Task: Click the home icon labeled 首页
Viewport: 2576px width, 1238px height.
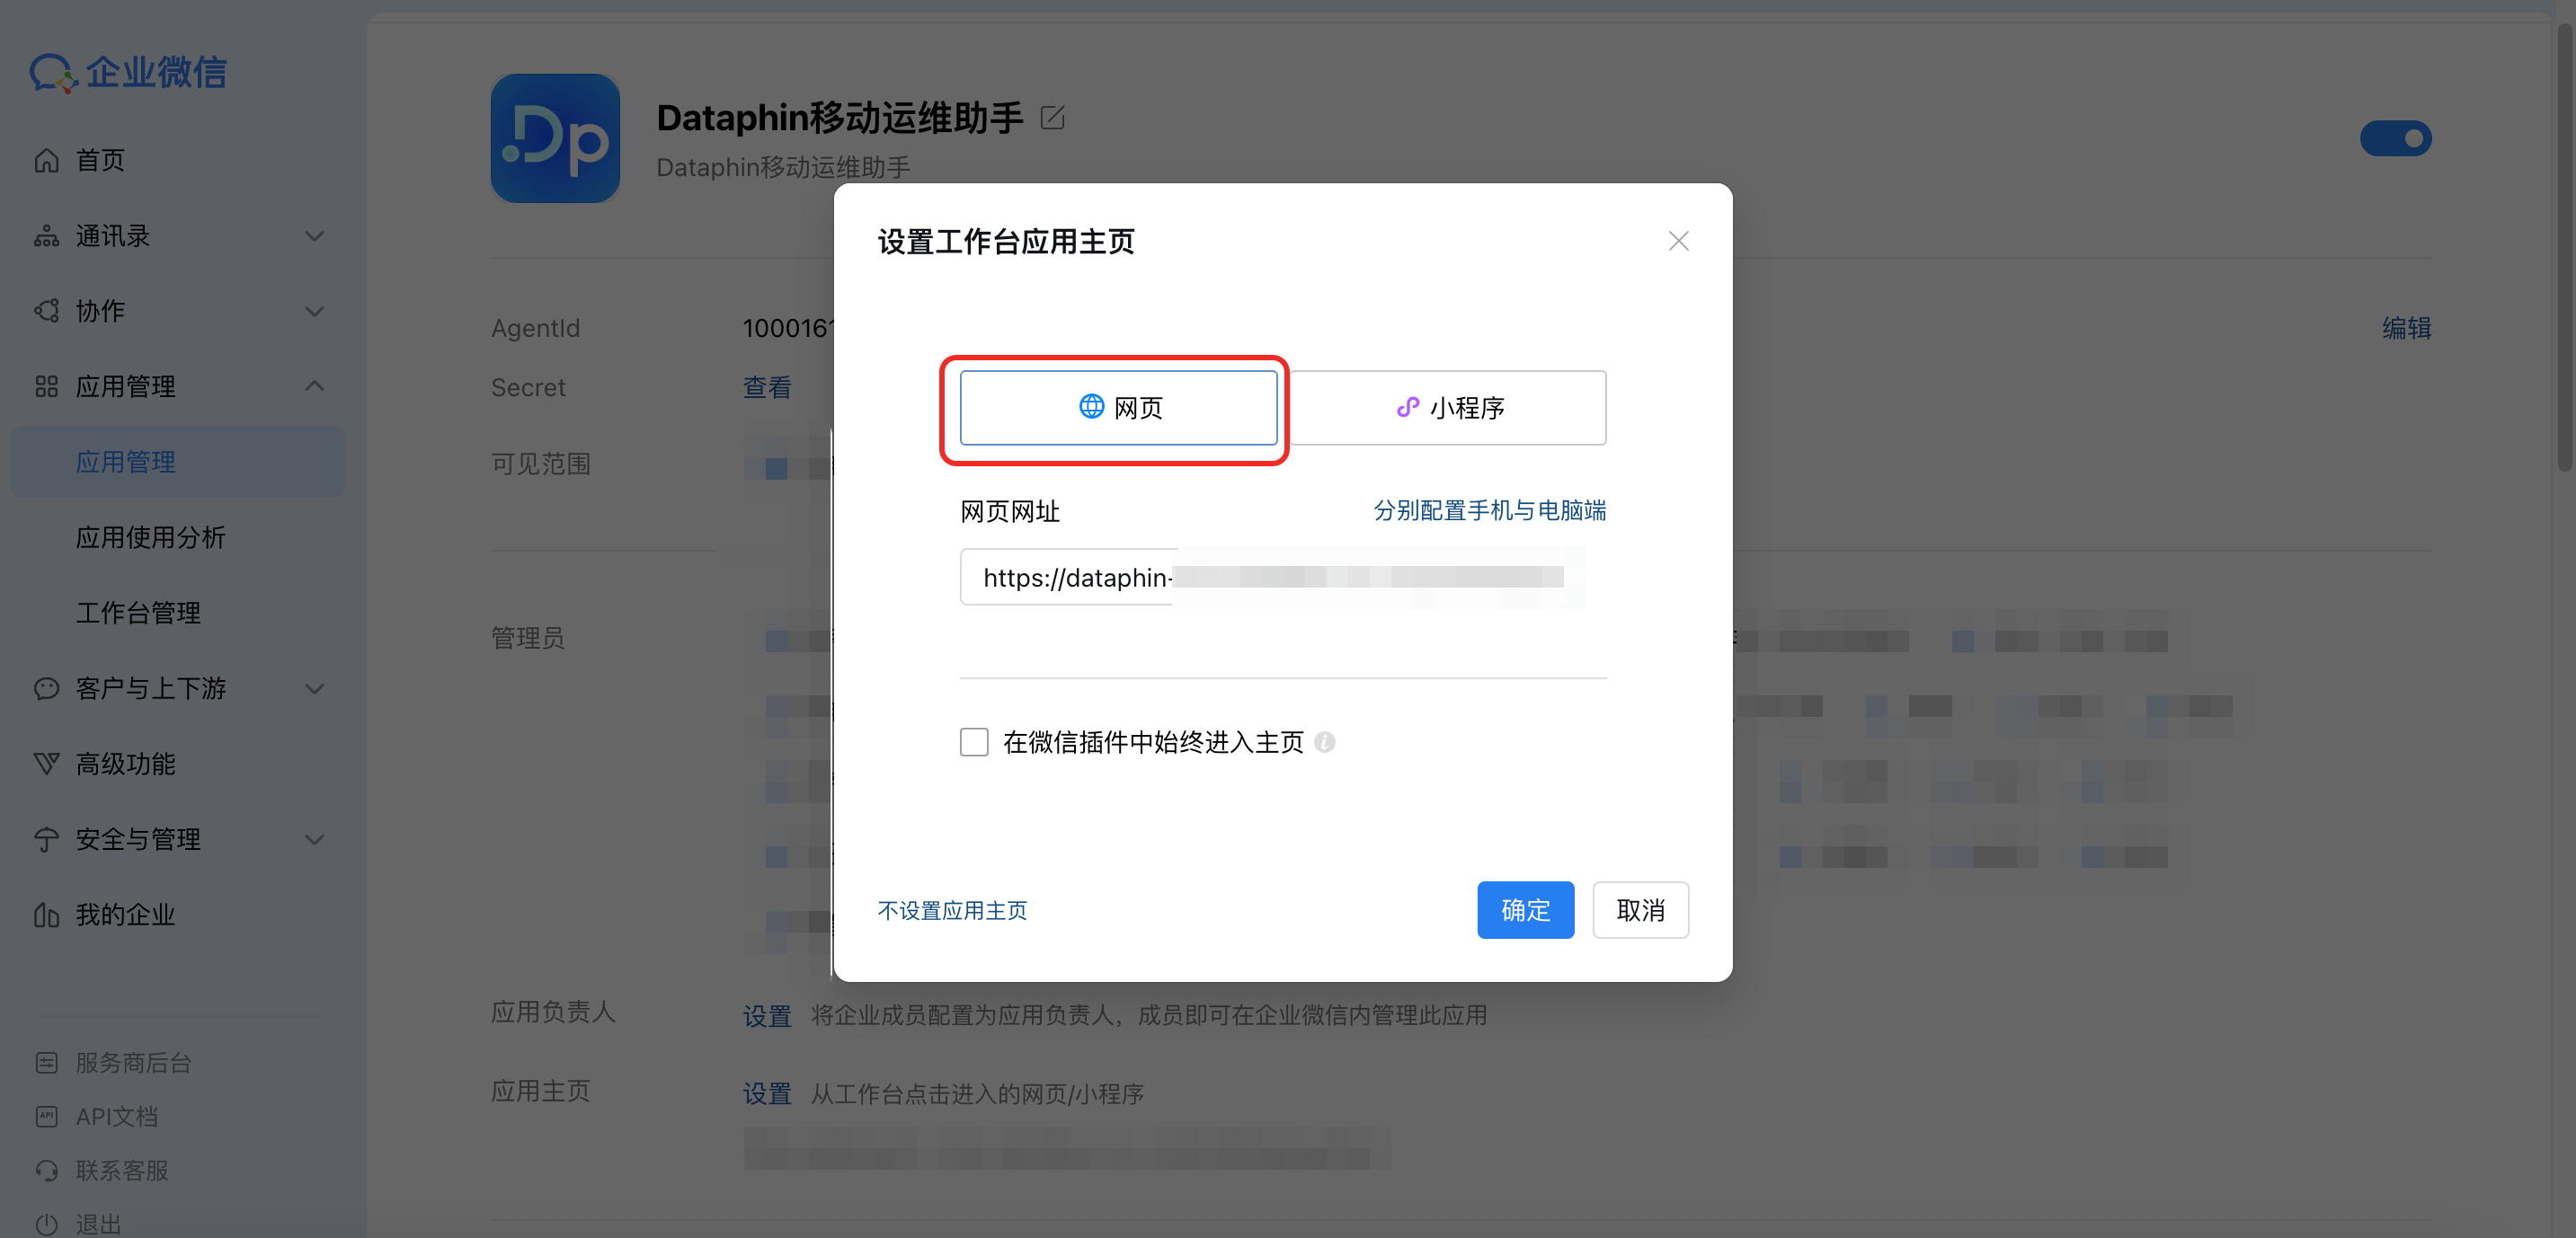Action: [x=46, y=160]
